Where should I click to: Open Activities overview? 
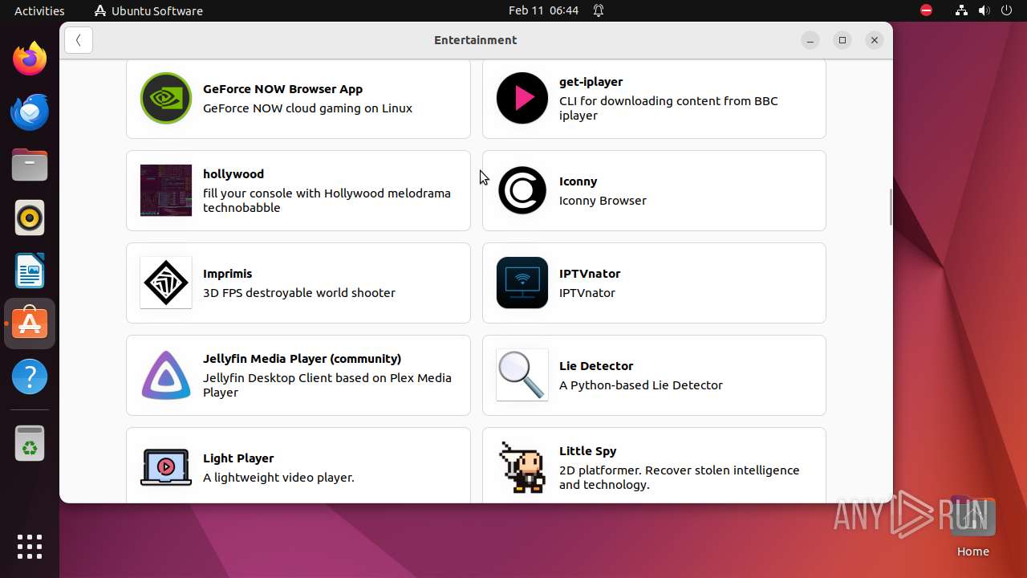pos(39,10)
